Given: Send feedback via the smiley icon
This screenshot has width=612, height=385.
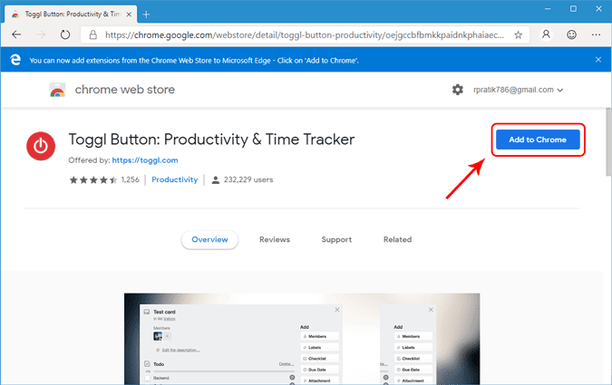Looking at the screenshot, I should pos(571,34).
